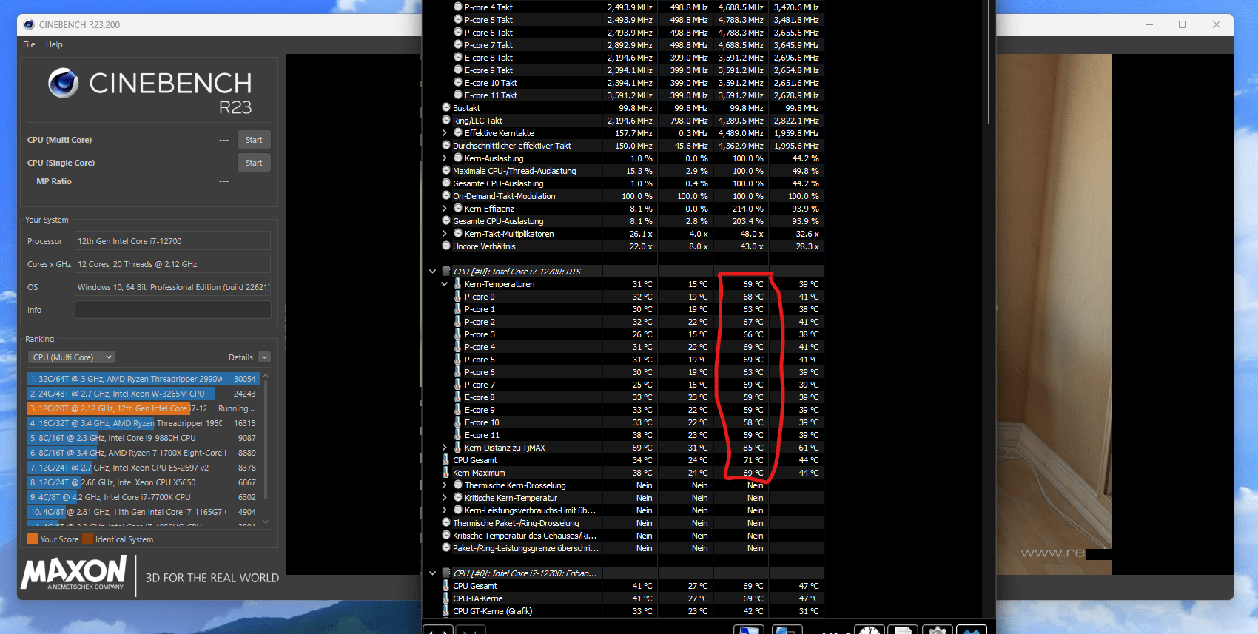
Task: Click the clock icon of E-core 10 Takt
Action: coord(458,82)
